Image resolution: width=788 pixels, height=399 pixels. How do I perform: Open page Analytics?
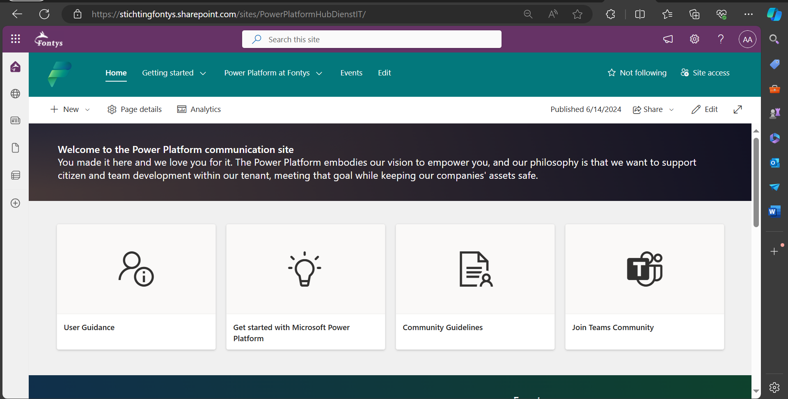click(x=199, y=109)
